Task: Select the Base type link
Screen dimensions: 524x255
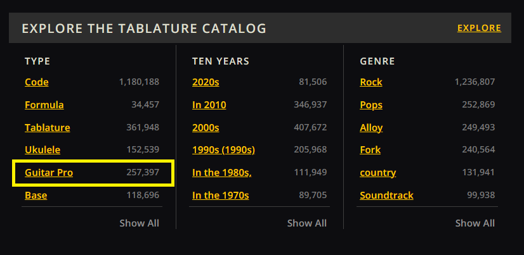Action: click(x=36, y=196)
